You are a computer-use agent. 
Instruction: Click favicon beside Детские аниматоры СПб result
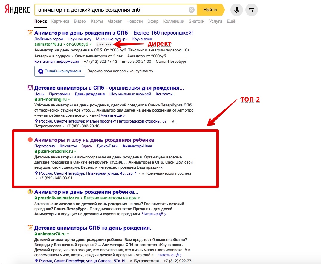pos(30,228)
